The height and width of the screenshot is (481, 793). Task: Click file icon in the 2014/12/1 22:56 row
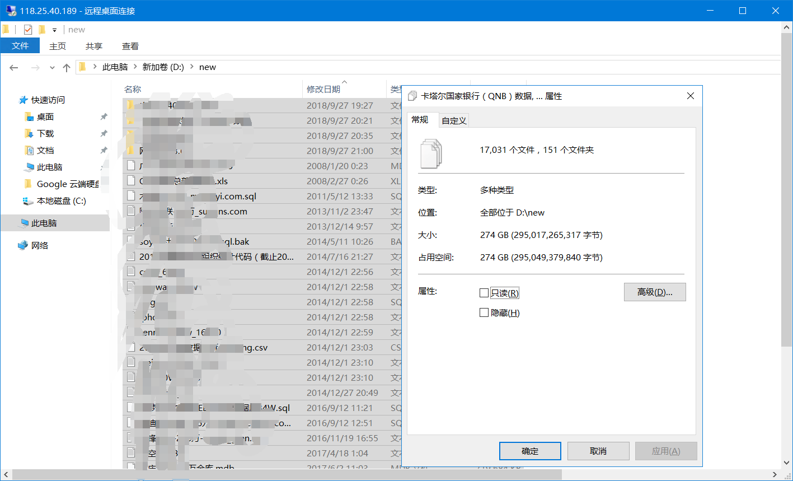coord(131,272)
